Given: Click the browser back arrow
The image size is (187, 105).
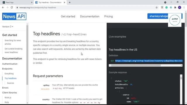Looking at the screenshot, I should pos(3,8).
